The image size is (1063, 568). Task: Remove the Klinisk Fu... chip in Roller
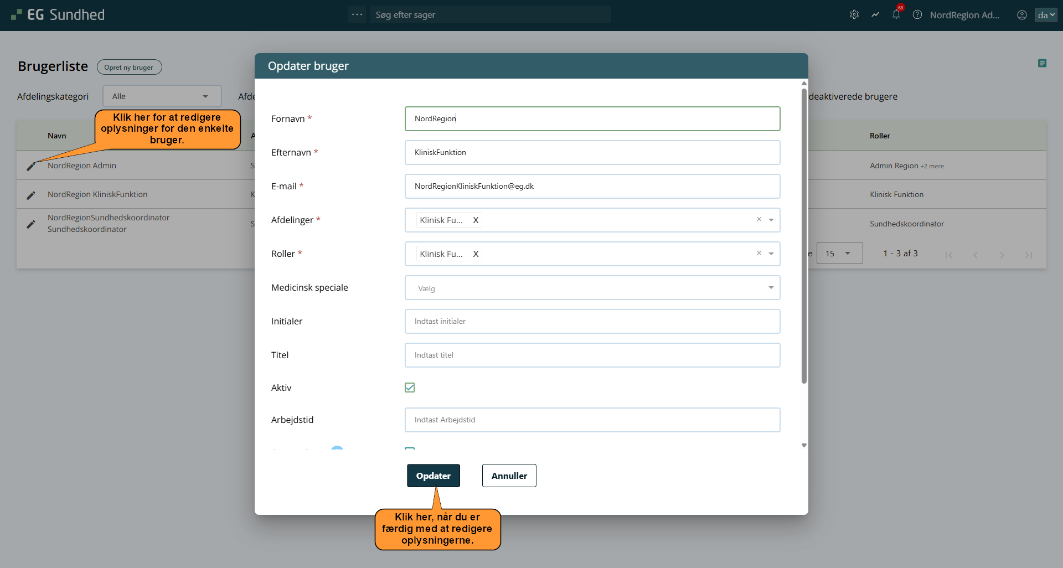point(476,254)
